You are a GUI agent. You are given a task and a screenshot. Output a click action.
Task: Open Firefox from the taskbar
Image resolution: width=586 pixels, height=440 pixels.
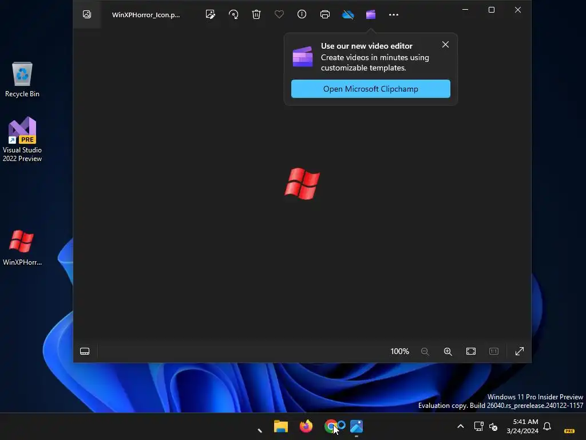tap(306, 426)
